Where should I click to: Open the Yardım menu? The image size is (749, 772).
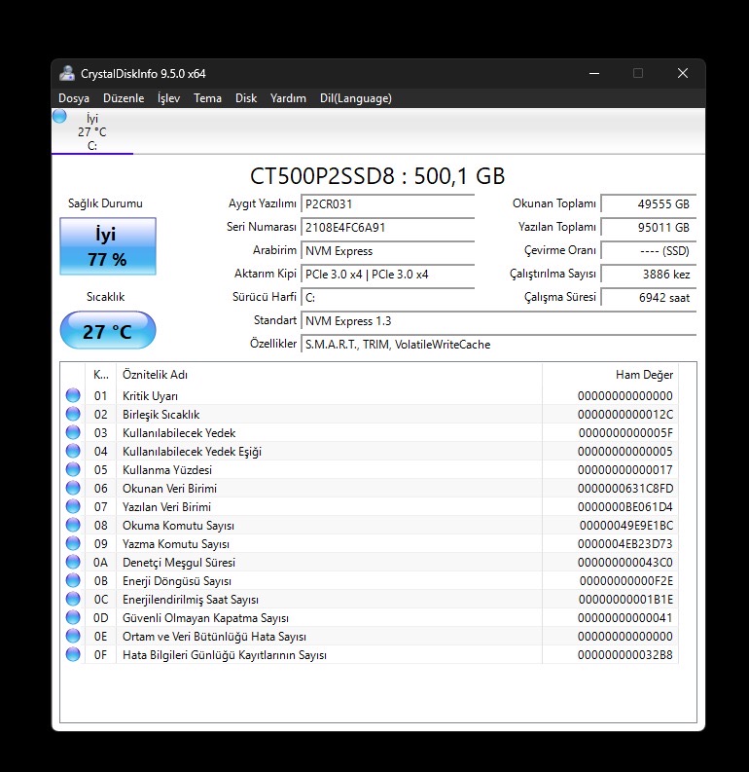(288, 98)
